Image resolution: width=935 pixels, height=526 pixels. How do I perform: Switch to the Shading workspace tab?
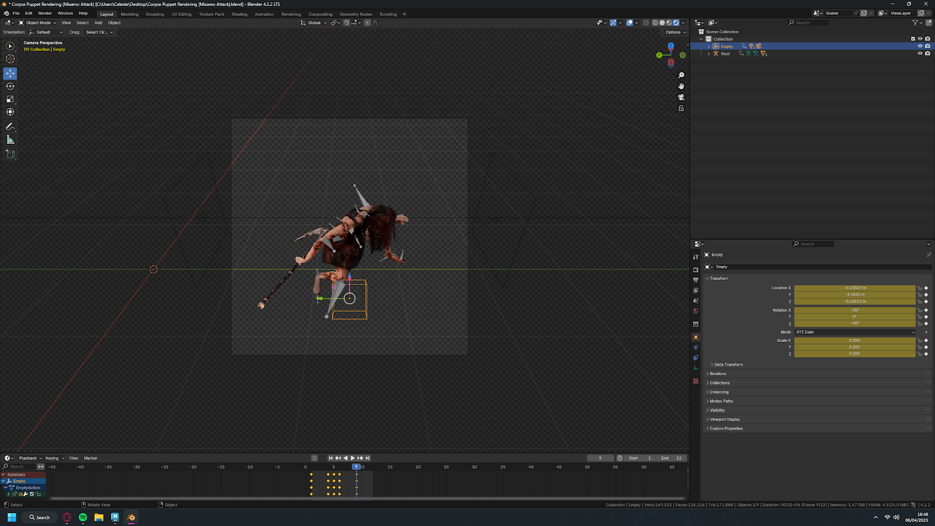pos(239,14)
